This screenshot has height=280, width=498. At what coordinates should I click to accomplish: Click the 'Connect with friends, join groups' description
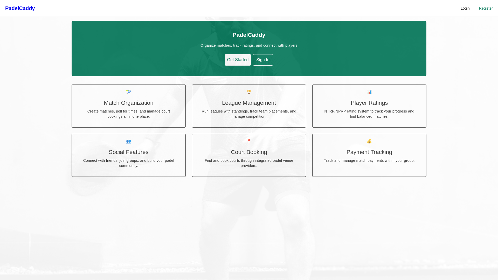click(x=129, y=163)
